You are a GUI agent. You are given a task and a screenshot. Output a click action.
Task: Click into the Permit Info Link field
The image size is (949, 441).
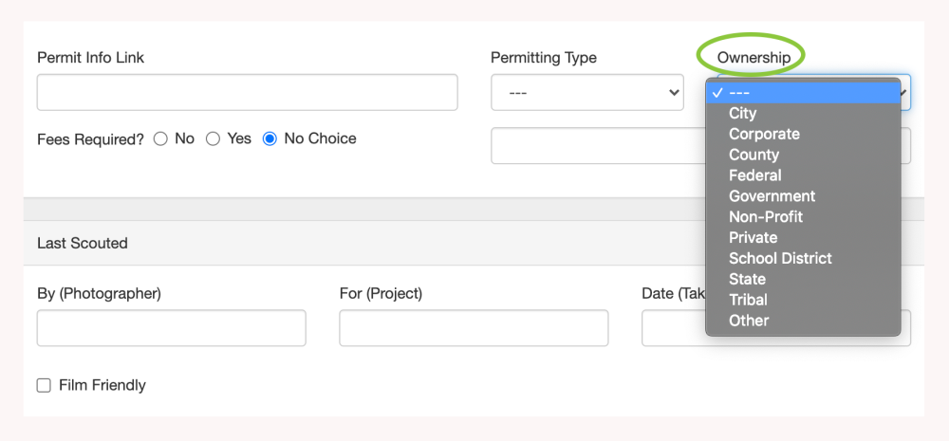click(247, 93)
